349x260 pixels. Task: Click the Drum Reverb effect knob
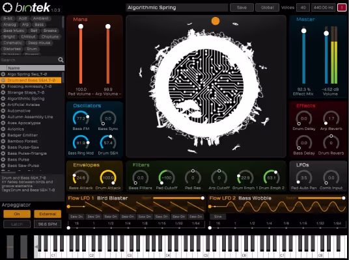[331, 143]
